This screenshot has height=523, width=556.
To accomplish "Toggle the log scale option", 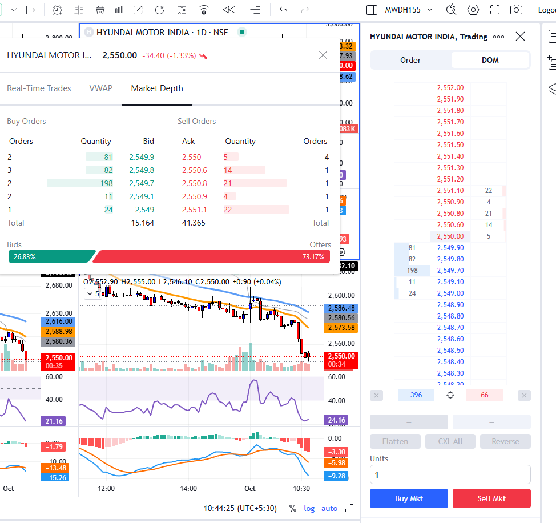I will point(309,508).
